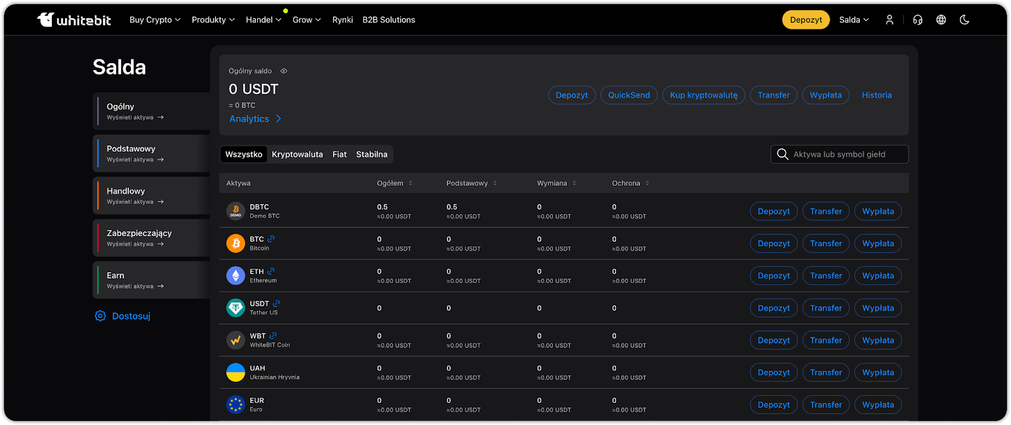The height and width of the screenshot is (425, 1011).
Task: Select the Stabilna filter tab
Action: pos(372,154)
